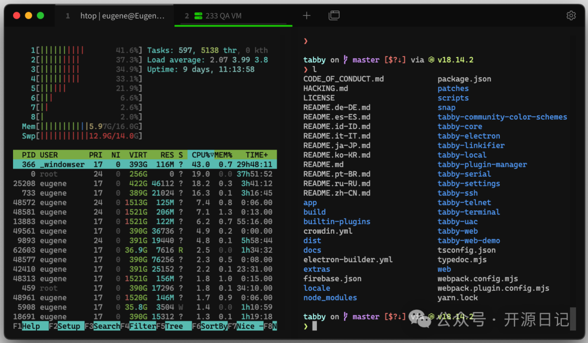Click the HACKING.md file name
The height and width of the screenshot is (343, 588).
(x=326, y=89)
